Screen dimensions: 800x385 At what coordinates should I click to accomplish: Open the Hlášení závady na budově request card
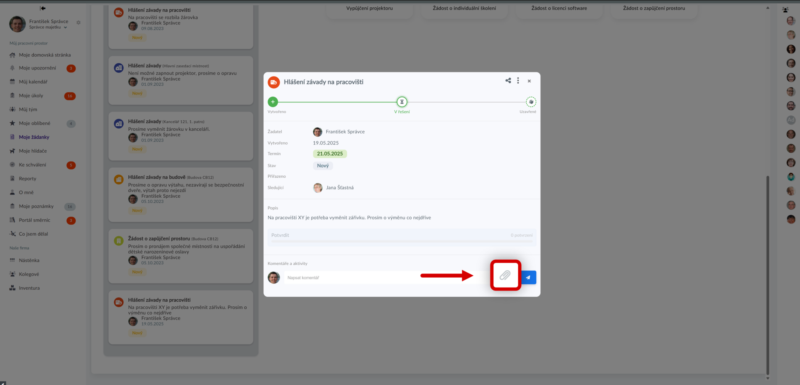click(181, 194)
